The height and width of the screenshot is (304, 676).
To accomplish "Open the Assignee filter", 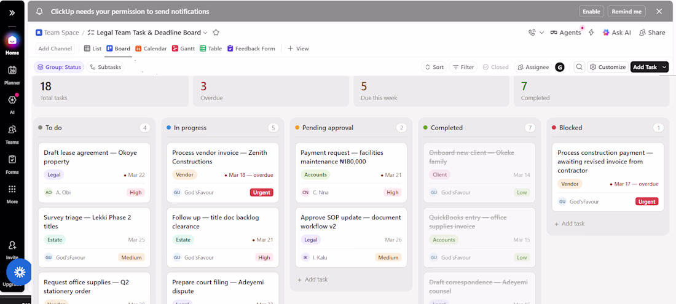I will click(533, 67).
